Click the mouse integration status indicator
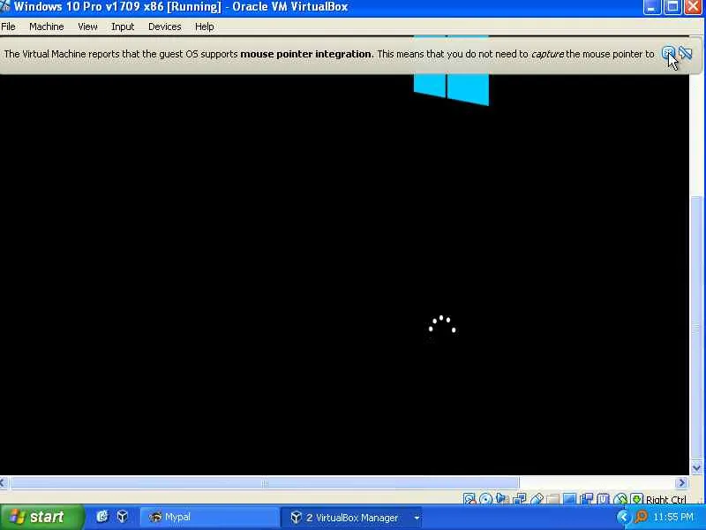Viewport: 706px width, 530px height. pyautogui.click(x=620, y=498)
